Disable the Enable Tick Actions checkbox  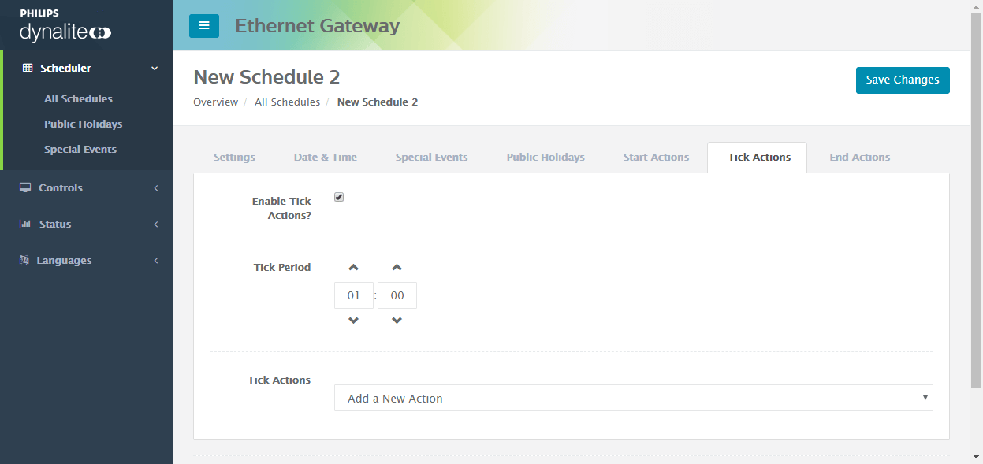coord(339,197)
